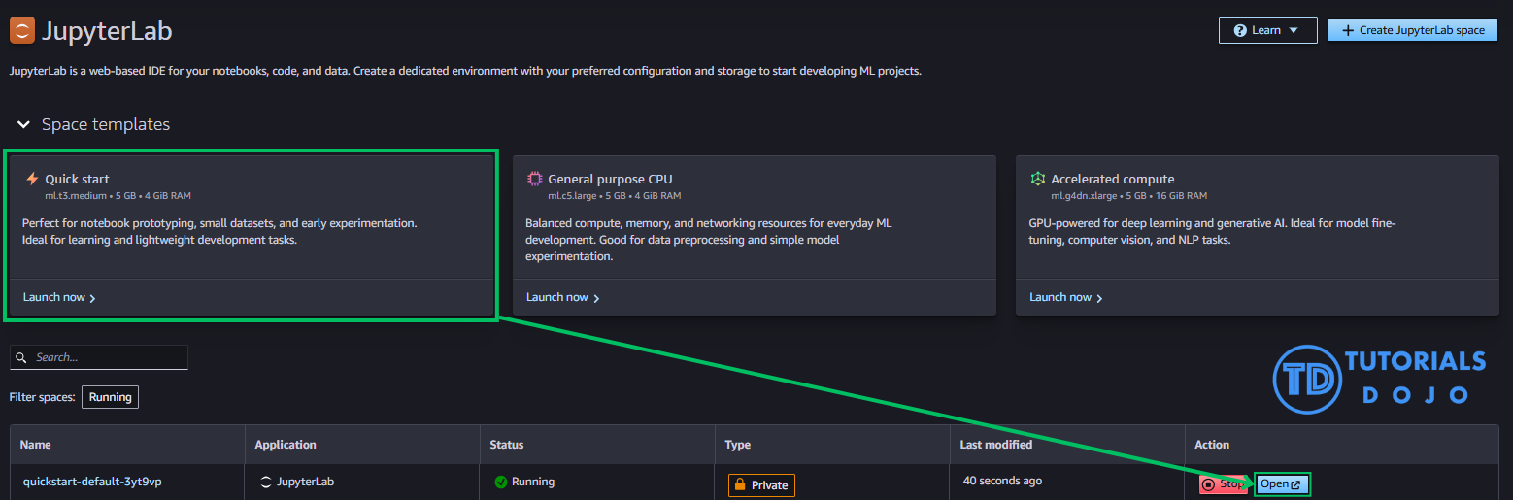Sort by Last modified column header
This screenshot has width=1513, height=500.
995,445
